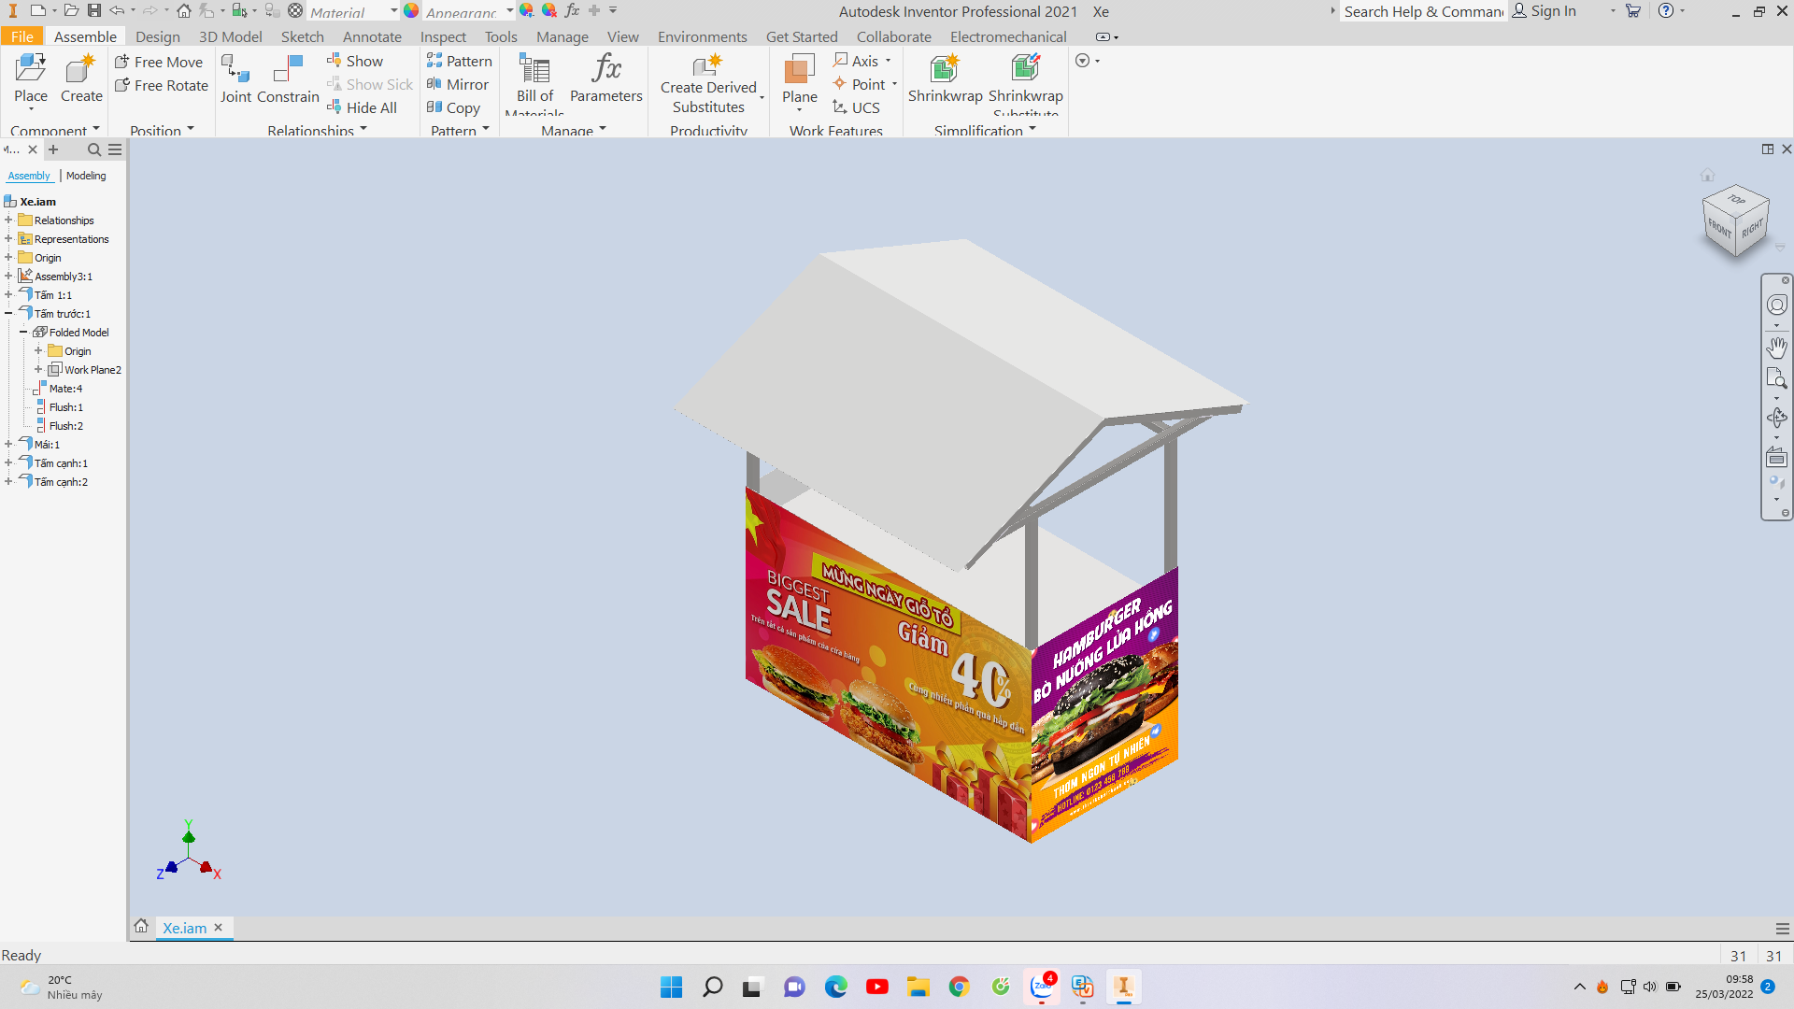Click the Shrinkwrap icon
This screenshot has width=1794, height=1009.
[945, 79]
